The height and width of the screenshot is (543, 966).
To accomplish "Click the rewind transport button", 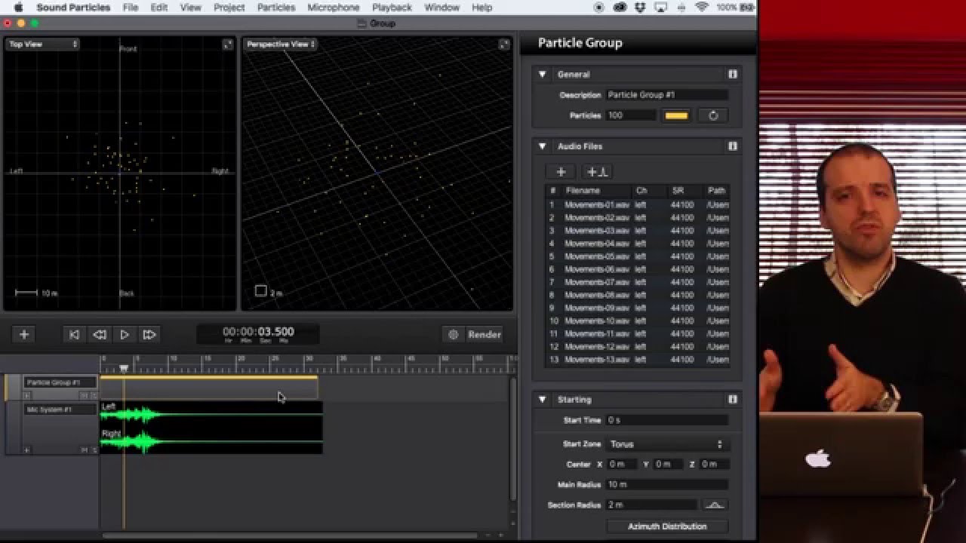I will [99, 335].
